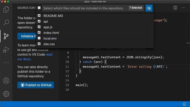
Task: Click the catch (err) code line
Action: (93, 62)
